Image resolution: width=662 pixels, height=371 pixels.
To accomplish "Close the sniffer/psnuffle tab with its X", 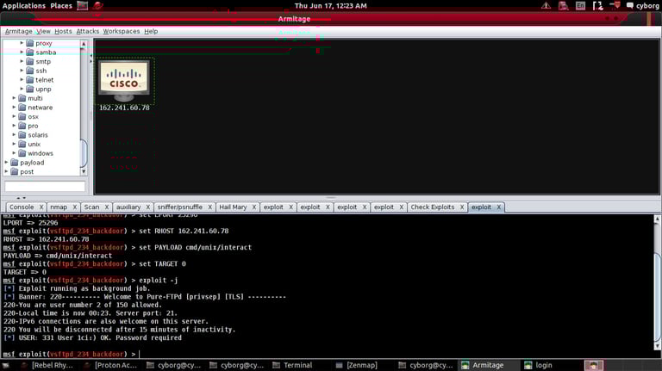I will [x=209, y=207].
